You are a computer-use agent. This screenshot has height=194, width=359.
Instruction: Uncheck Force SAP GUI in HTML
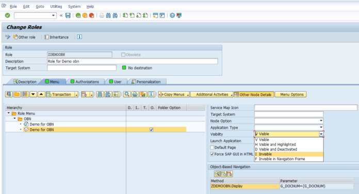(x=212, y=154)
